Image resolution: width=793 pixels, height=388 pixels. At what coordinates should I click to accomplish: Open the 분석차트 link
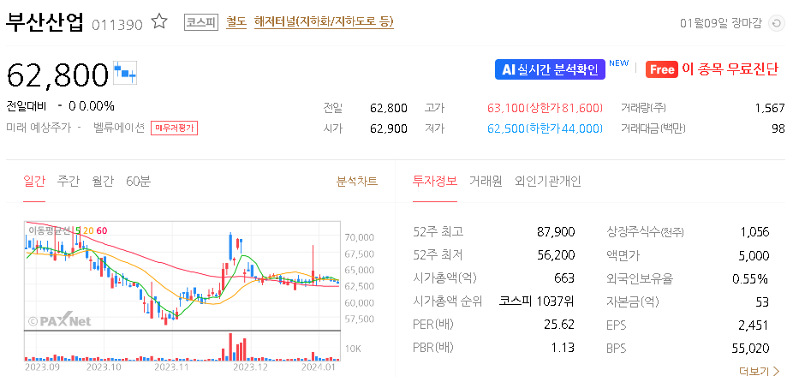pos(357,181)
